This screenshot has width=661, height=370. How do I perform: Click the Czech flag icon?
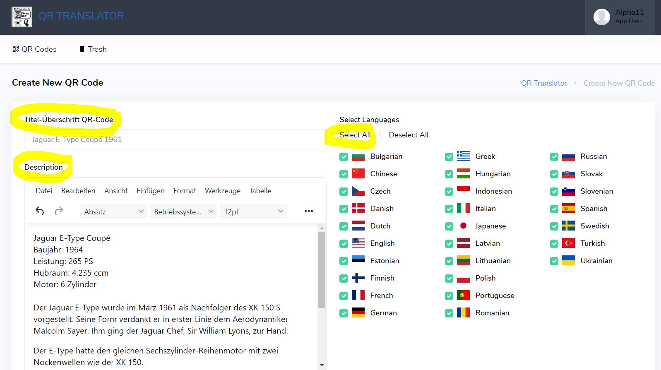pos(358,191)
